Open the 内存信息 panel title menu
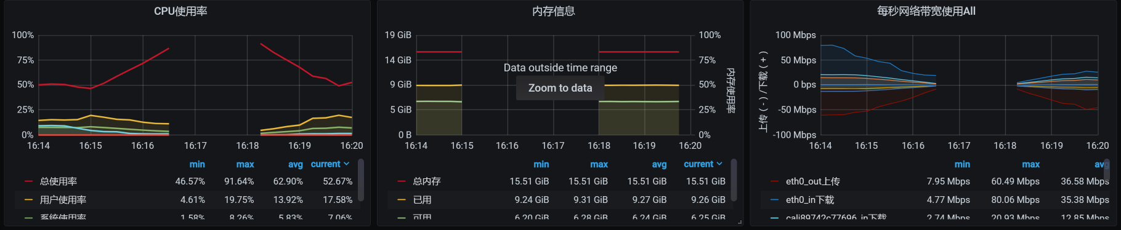1121x230 pixels. coord(554,11)
